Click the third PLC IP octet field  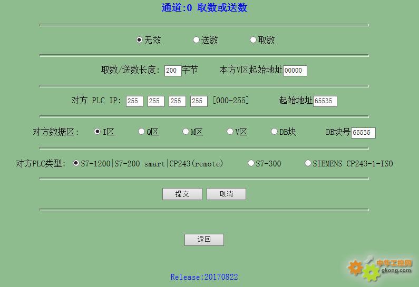click(x=177, y=101)
